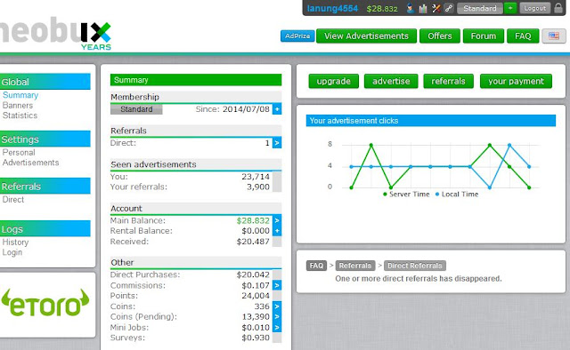Open View Advertisements
This screenshot has width=570, height=350.
366,36
